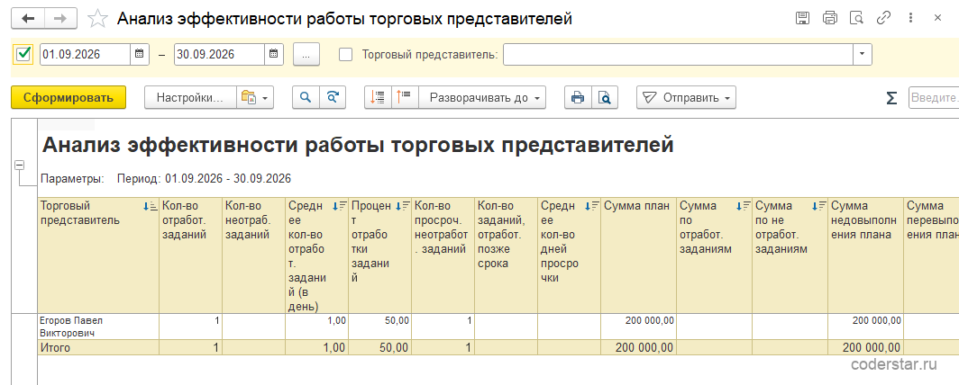Screen dimensions: 959x385
Task: Sort by Сумма по отработ. заданиям icon
Action: (743, 207)
